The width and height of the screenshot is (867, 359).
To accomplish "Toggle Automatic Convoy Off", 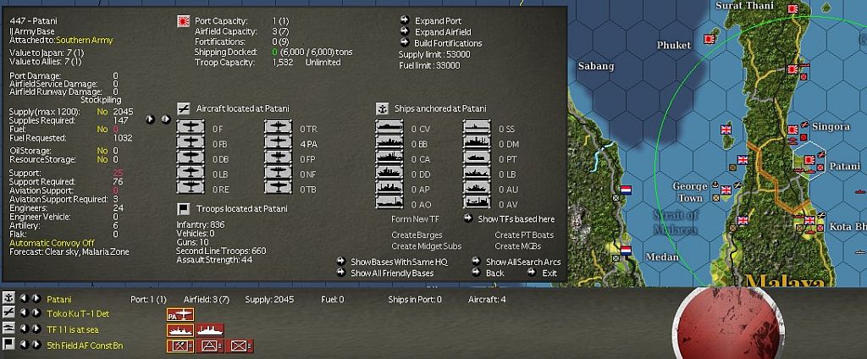I will click(x=52, y=243).
